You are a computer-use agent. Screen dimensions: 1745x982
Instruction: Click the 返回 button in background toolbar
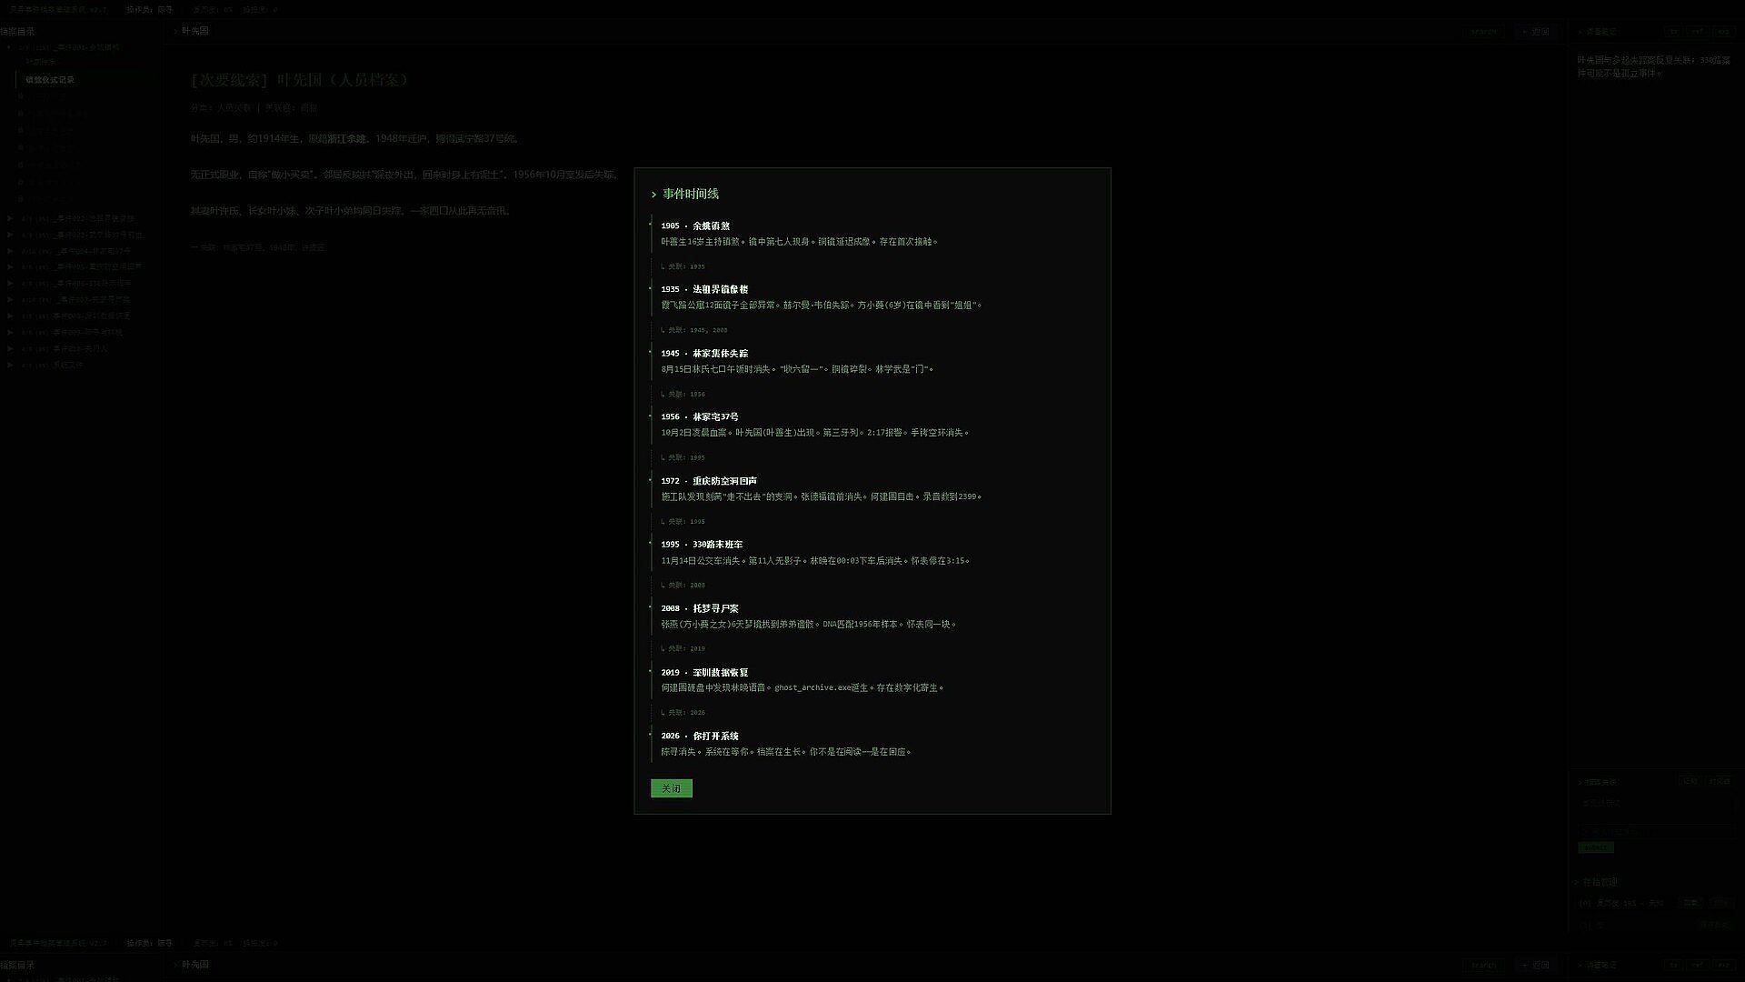(x=1536, y=31)
